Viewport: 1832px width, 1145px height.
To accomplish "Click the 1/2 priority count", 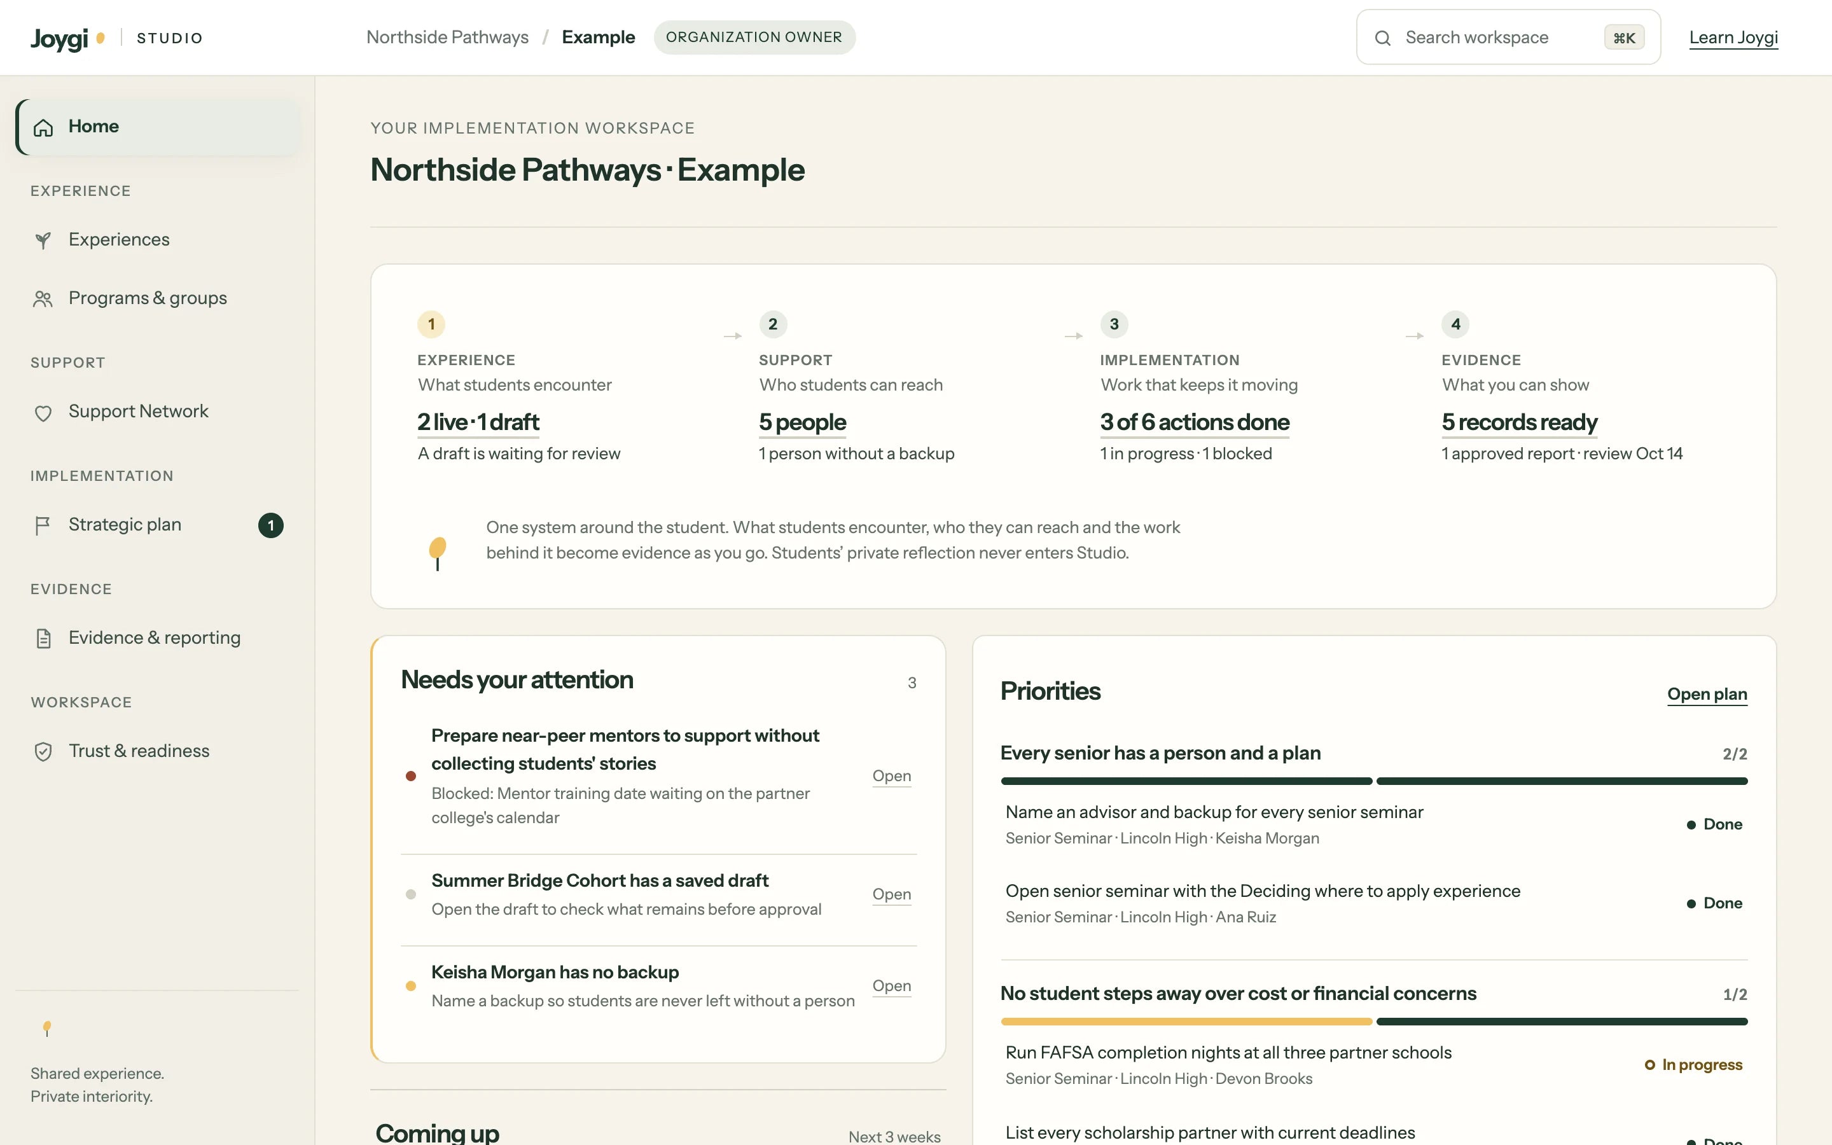I will (x=1735, y=995).
